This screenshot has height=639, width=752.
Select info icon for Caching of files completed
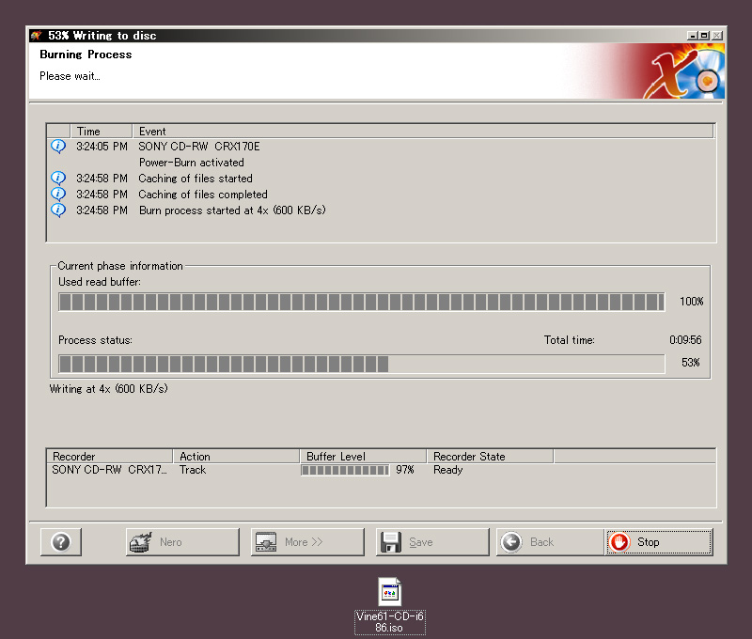pyautogui.click(x=58, y=195)
